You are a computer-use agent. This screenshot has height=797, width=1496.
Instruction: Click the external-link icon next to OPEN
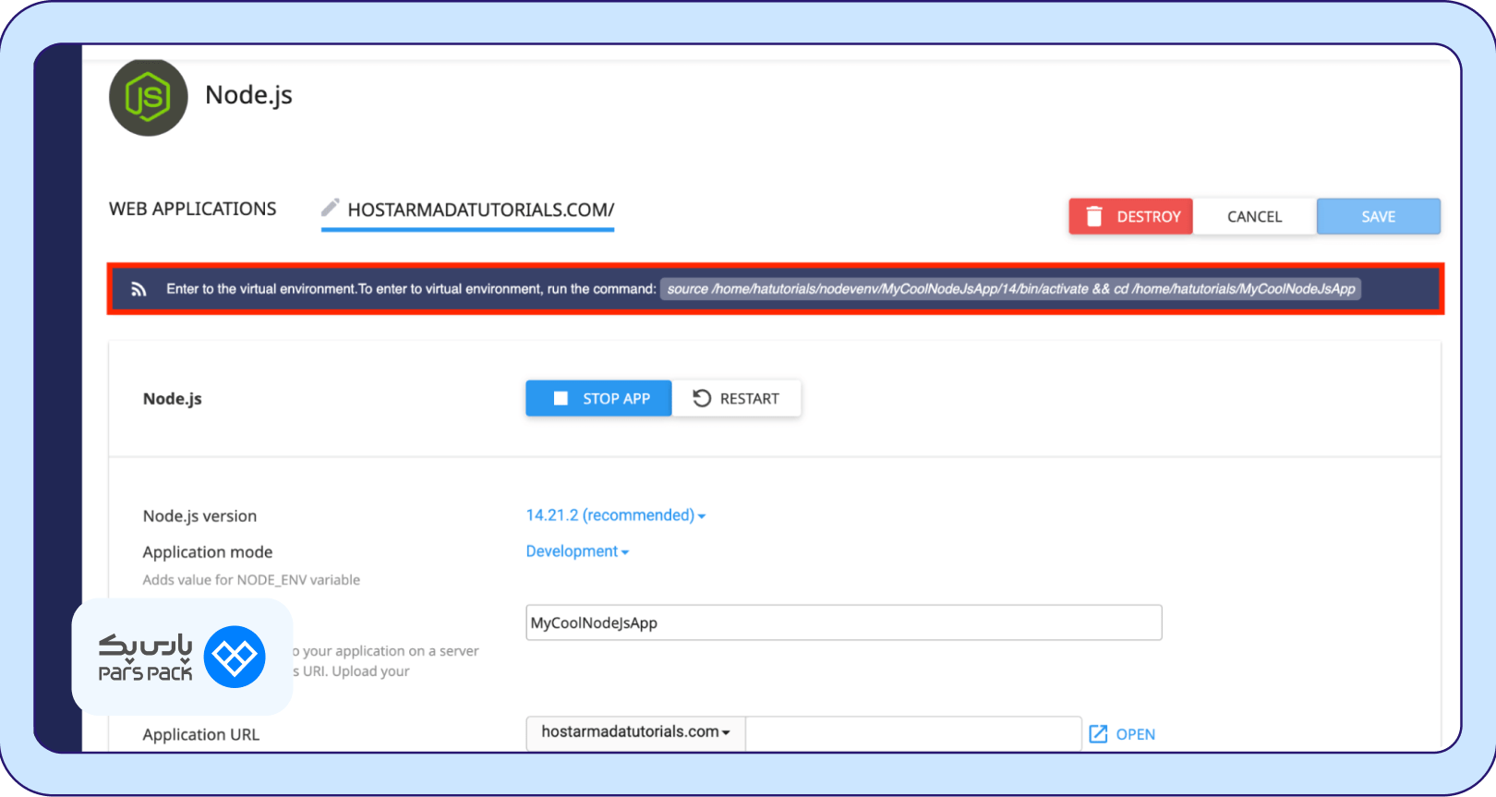pyautogui.click(x=1098, y=734)
